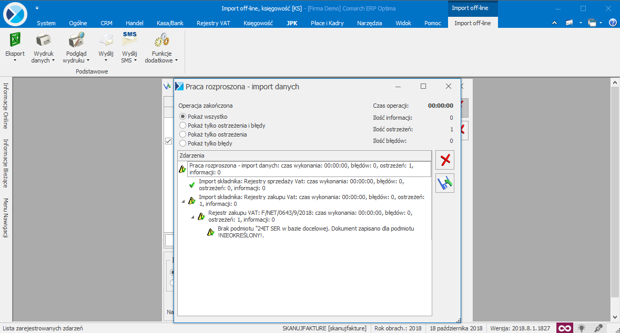Collapse the Rejestry zakupu Vat tree node
620x333 pixels.
pyautogui.click(x=183, y=201)
